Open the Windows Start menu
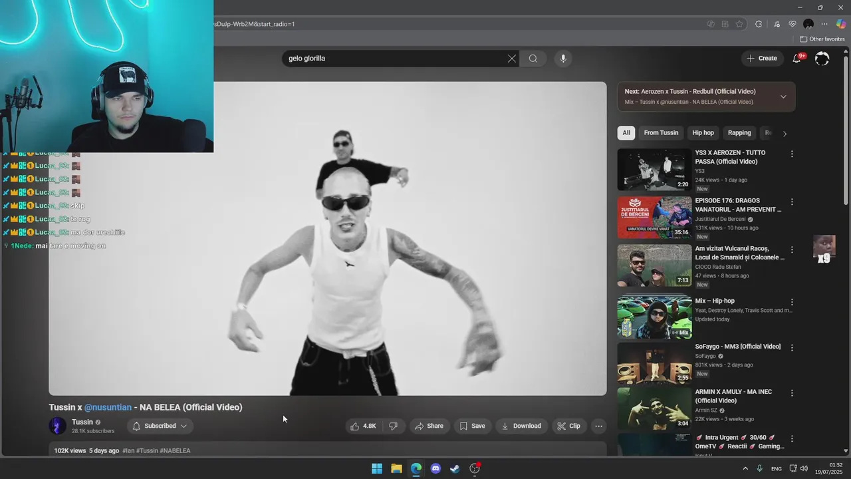 (x=377, y=468)
